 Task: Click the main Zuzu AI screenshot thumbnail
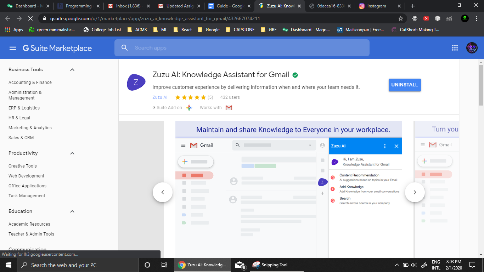[289, 189]
